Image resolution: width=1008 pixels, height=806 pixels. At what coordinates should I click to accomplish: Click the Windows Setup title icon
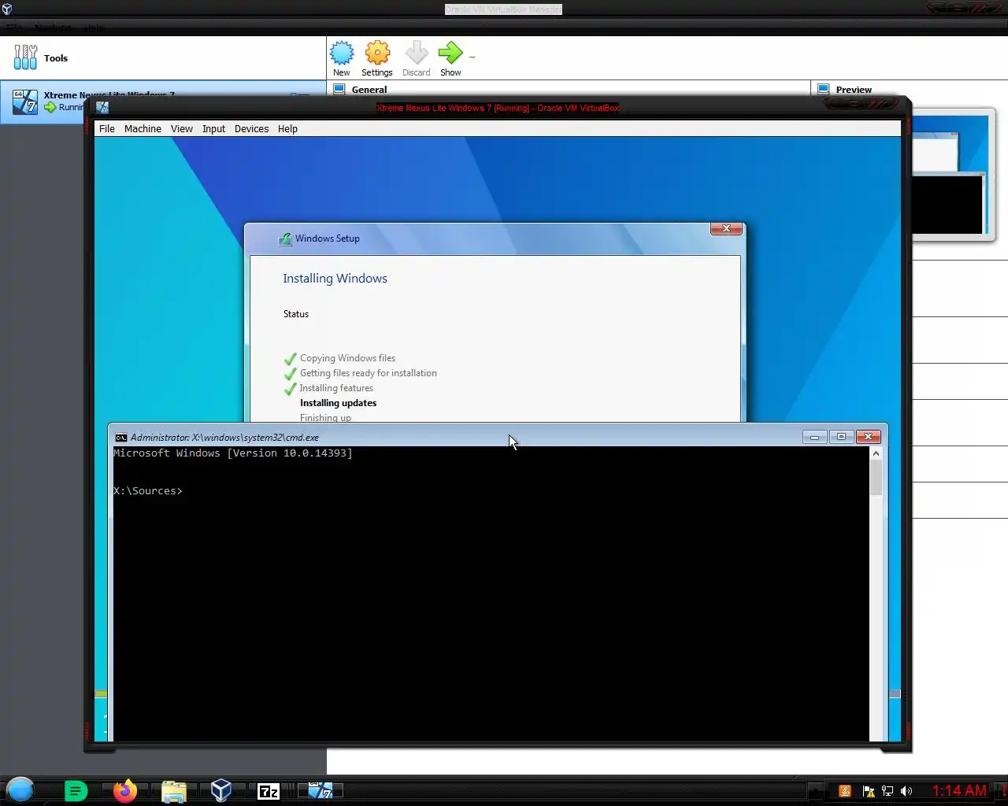pyautogui.click(x=285, y=238)
